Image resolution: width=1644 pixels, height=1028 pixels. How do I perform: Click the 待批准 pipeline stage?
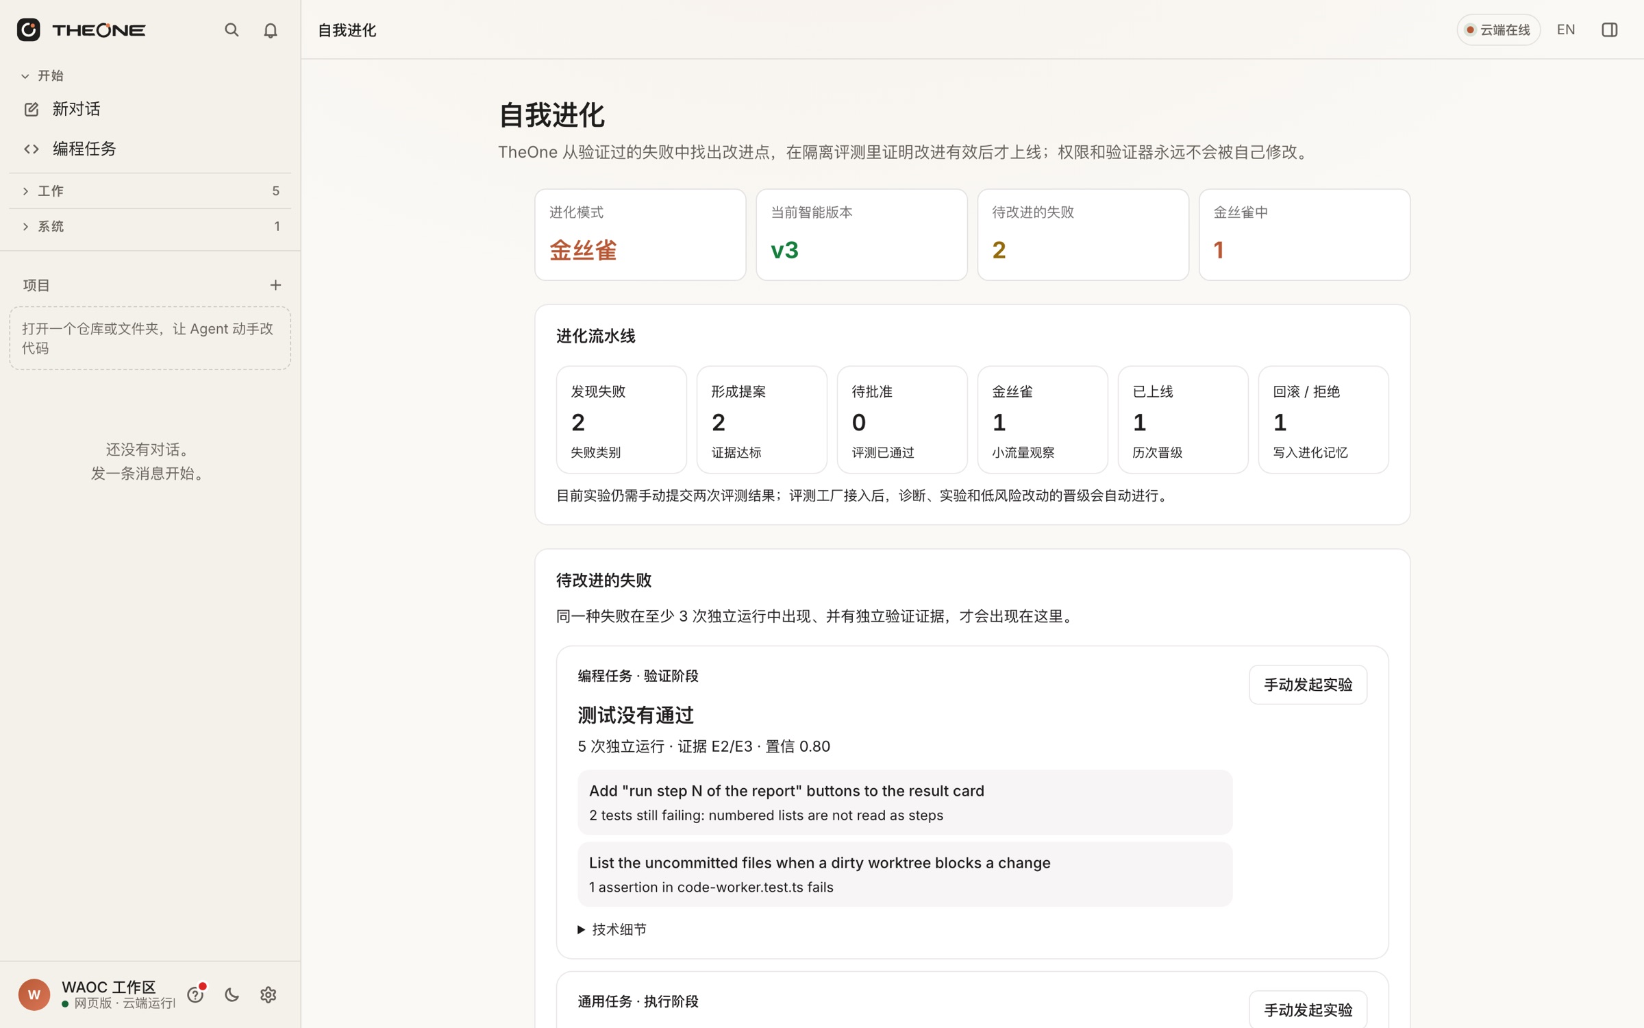coord(902,419)
